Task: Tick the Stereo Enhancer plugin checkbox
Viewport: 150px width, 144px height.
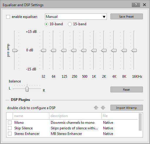Action: pos(10,133)
